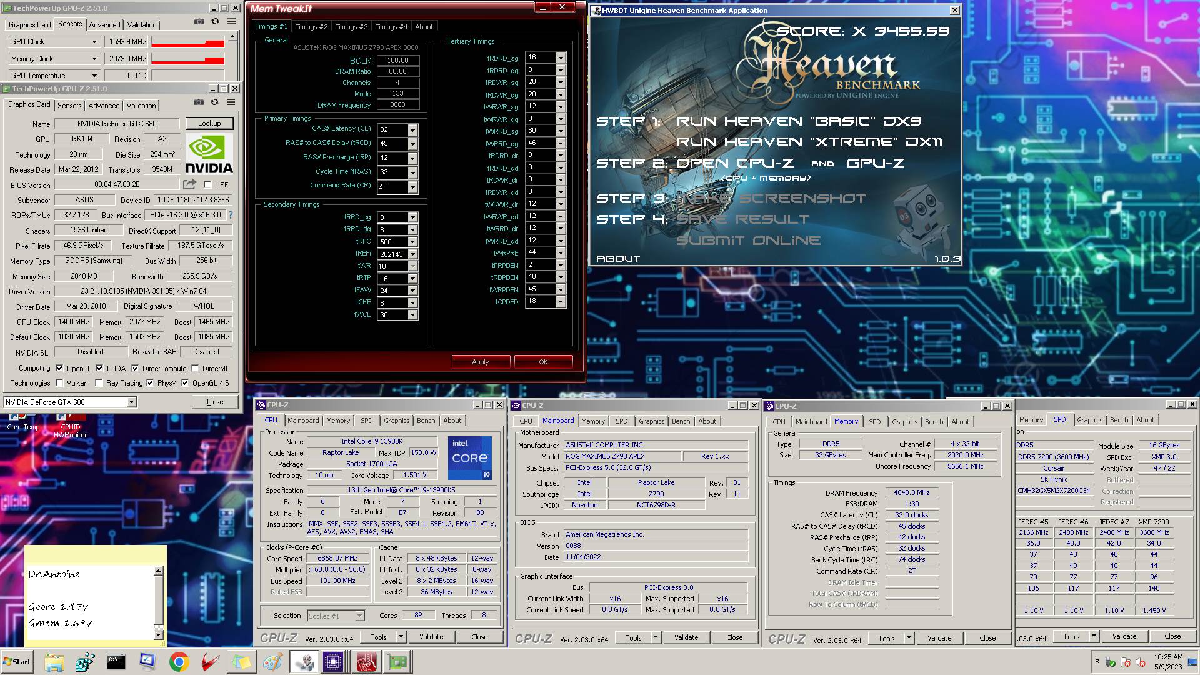The height and width of the screenshot is (675, 1200).
Task: Click the Apply button in Mem TweakIt
Action: (481, 362)
